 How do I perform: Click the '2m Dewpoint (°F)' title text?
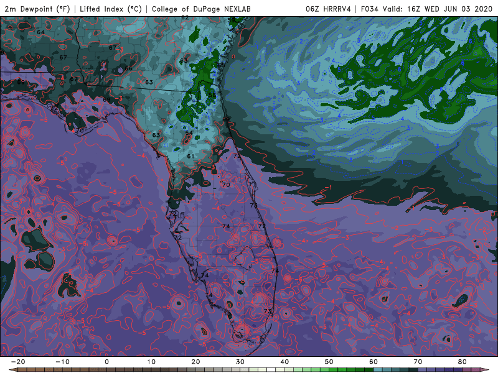37,9
